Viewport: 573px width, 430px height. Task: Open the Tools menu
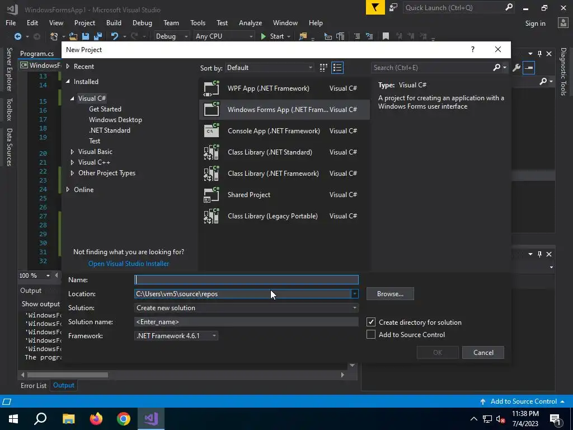tap(198, 22)
